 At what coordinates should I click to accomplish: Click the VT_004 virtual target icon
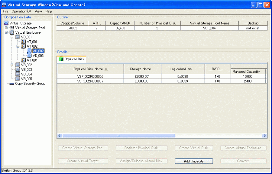click(23, 60)
